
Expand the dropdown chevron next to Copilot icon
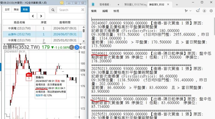tap(190, 11)
